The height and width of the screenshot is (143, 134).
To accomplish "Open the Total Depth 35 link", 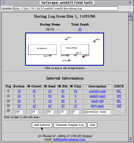I will [80, 29].
